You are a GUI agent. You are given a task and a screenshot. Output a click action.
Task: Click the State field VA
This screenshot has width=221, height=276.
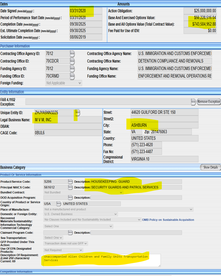click(x=136, y=132)
